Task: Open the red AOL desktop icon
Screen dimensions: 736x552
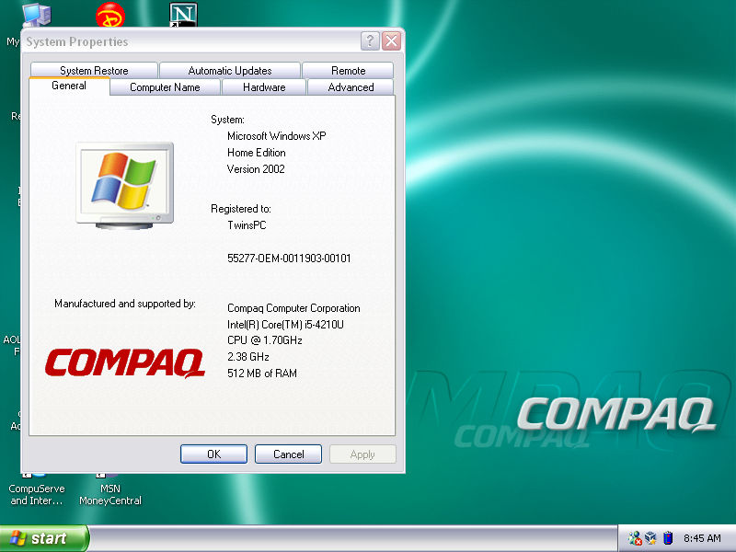Action: pyautogui.click(x=109, y=14)
